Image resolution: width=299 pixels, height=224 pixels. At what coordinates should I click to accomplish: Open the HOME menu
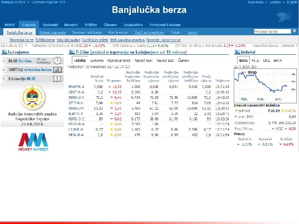(10, 25)
